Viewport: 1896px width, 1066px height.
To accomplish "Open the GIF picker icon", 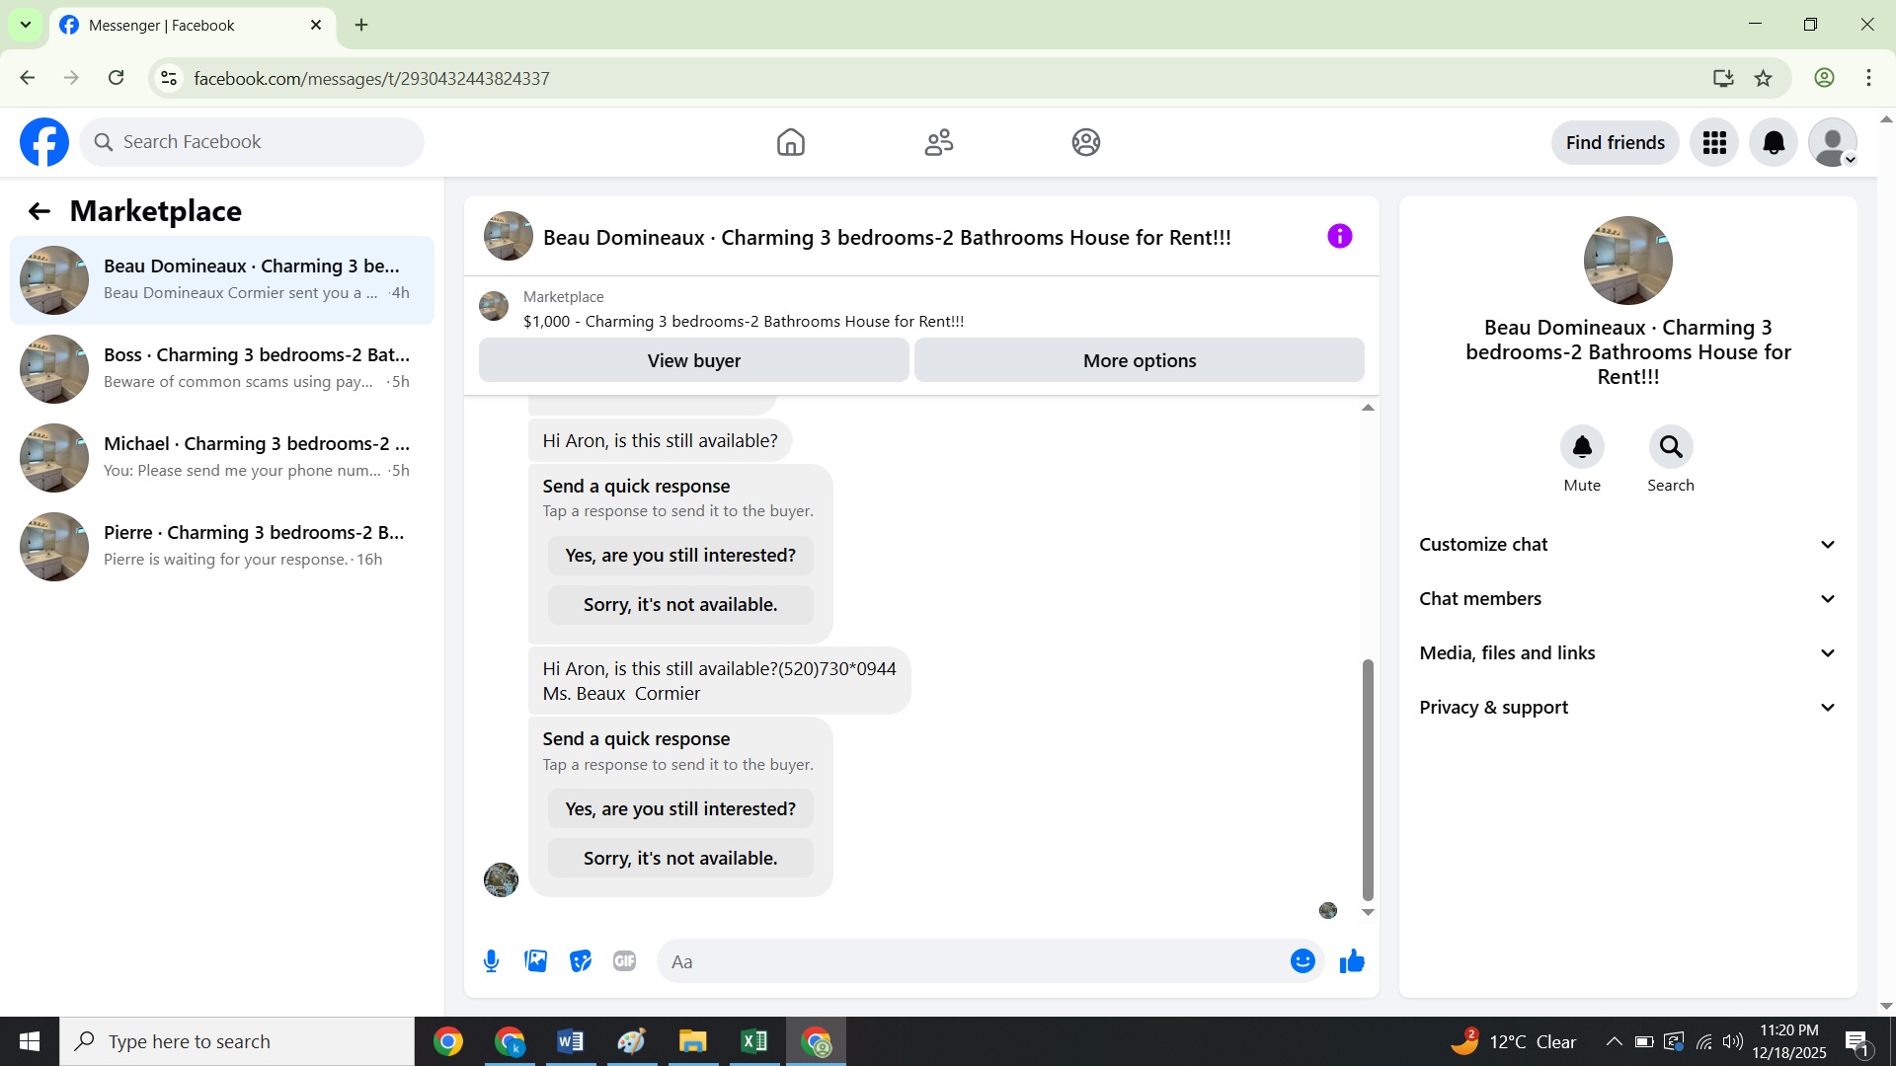I will 624,961.
